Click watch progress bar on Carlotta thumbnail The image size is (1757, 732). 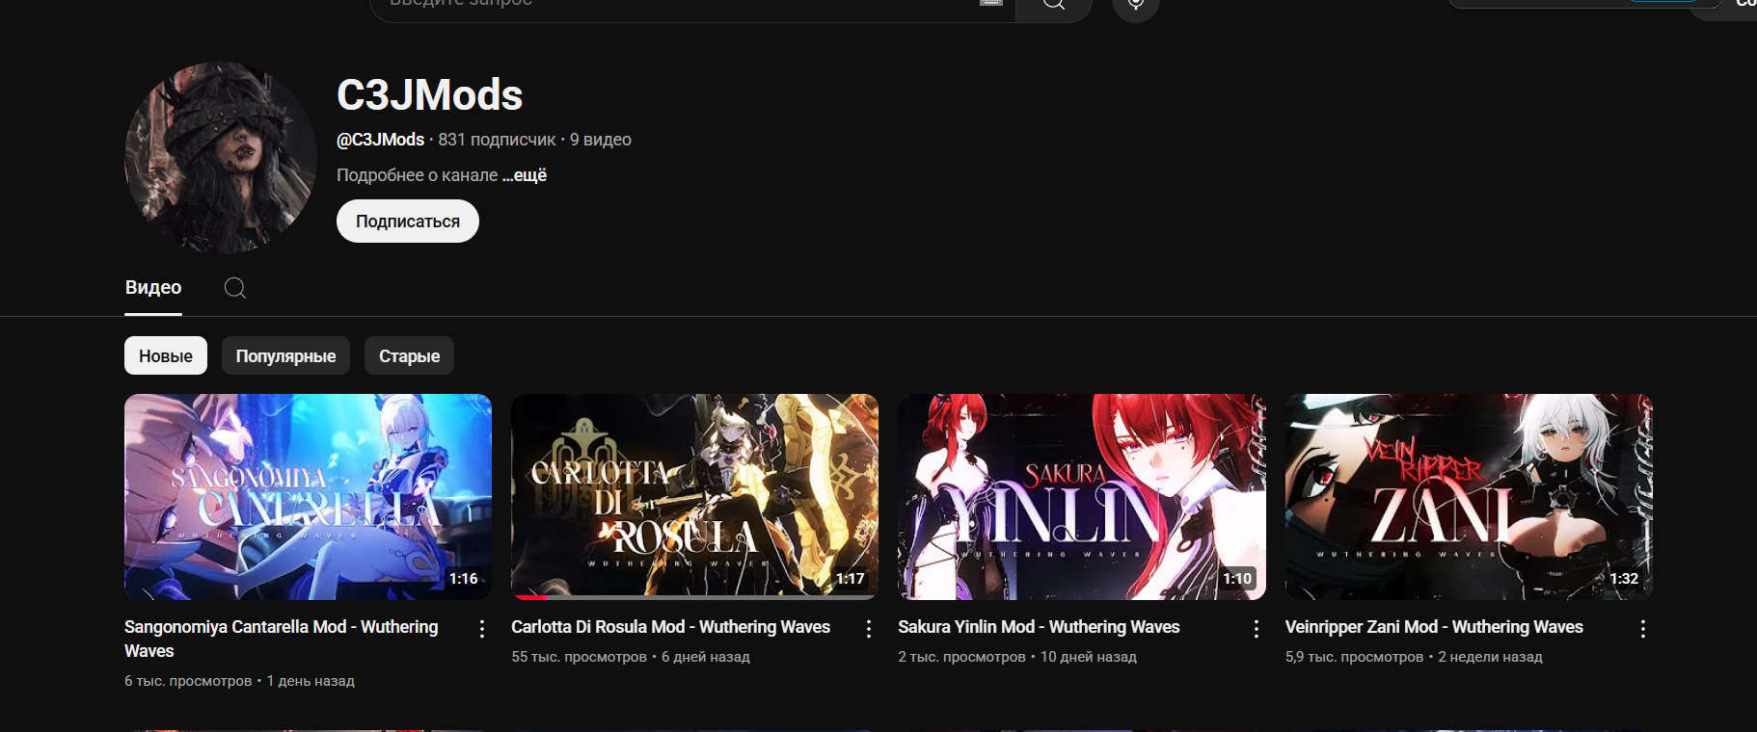[694, 597]
